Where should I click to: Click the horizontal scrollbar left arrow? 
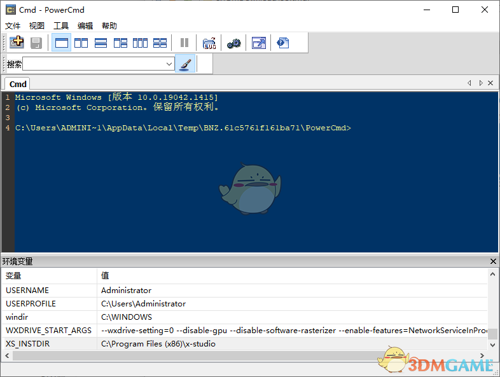7,355
